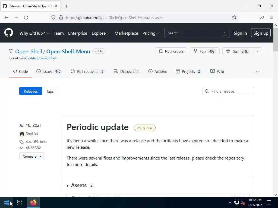The height and width of the screenshot is (208, 278).
Task: Open the Periodic update release title
Action: click(x=97, y=127)
